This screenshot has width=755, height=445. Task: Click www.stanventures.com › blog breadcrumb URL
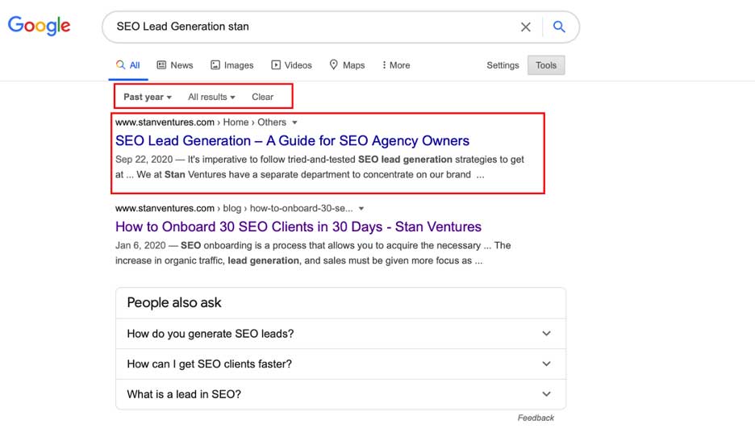click(234, 208)
